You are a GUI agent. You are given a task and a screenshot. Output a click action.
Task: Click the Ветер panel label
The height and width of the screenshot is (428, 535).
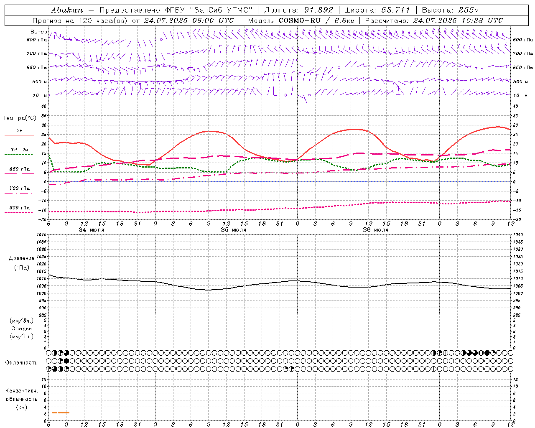coord(38,32)
